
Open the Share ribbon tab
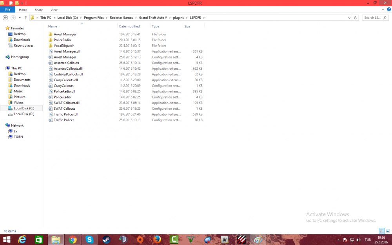coord(39,10)
